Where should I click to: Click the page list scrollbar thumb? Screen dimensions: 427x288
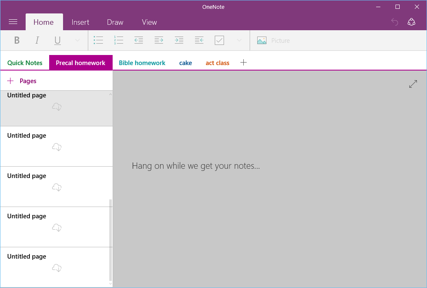[x=110, y=240]
